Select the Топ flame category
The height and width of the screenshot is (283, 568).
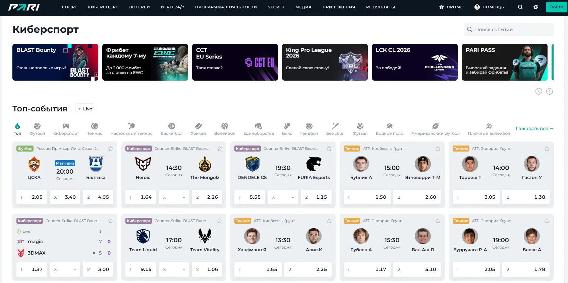pos(17,129)
